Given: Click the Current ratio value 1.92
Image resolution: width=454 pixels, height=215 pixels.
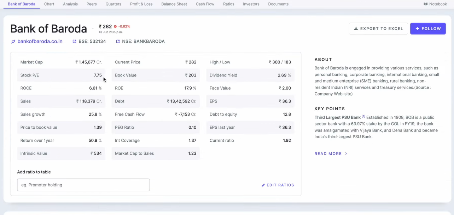Looking at the screenshot, I should (x=287, y=140).
